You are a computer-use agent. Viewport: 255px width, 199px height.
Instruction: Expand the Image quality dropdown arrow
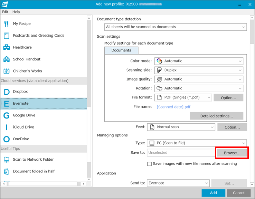pyautogui.click(x=240, y=79)
